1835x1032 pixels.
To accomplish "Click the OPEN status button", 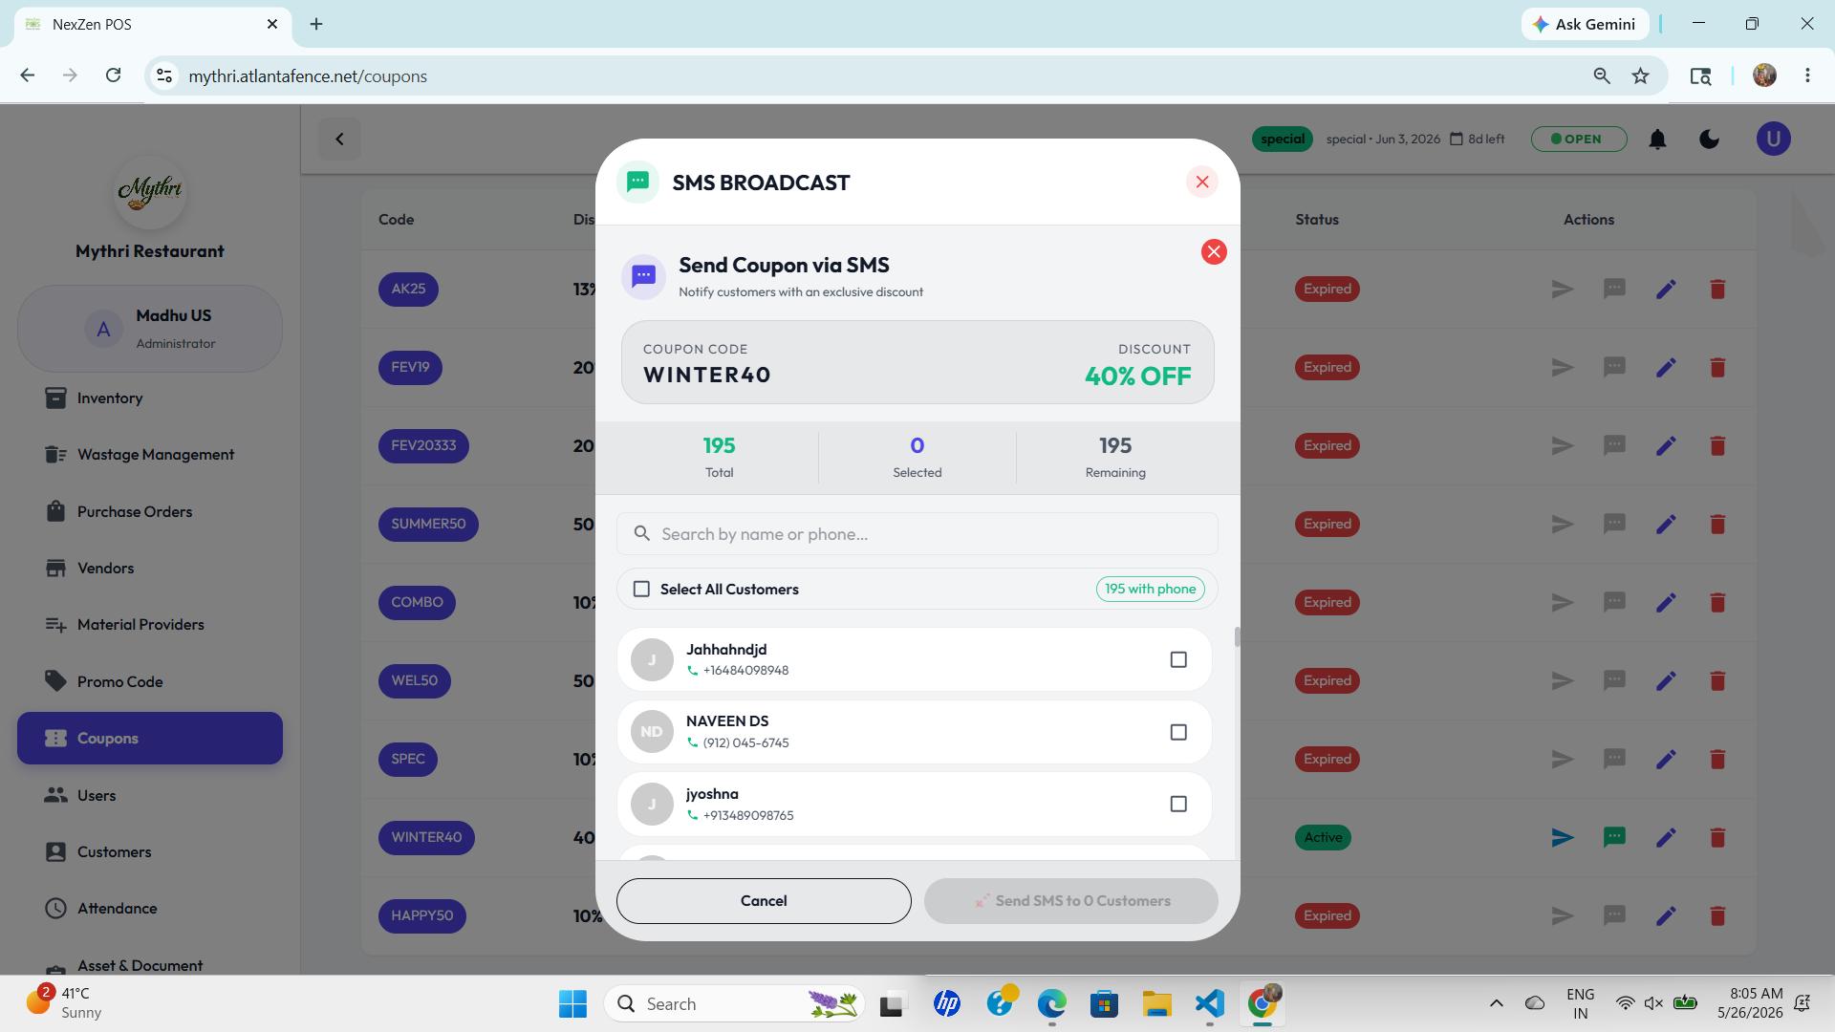I will tap(1579, 140).
